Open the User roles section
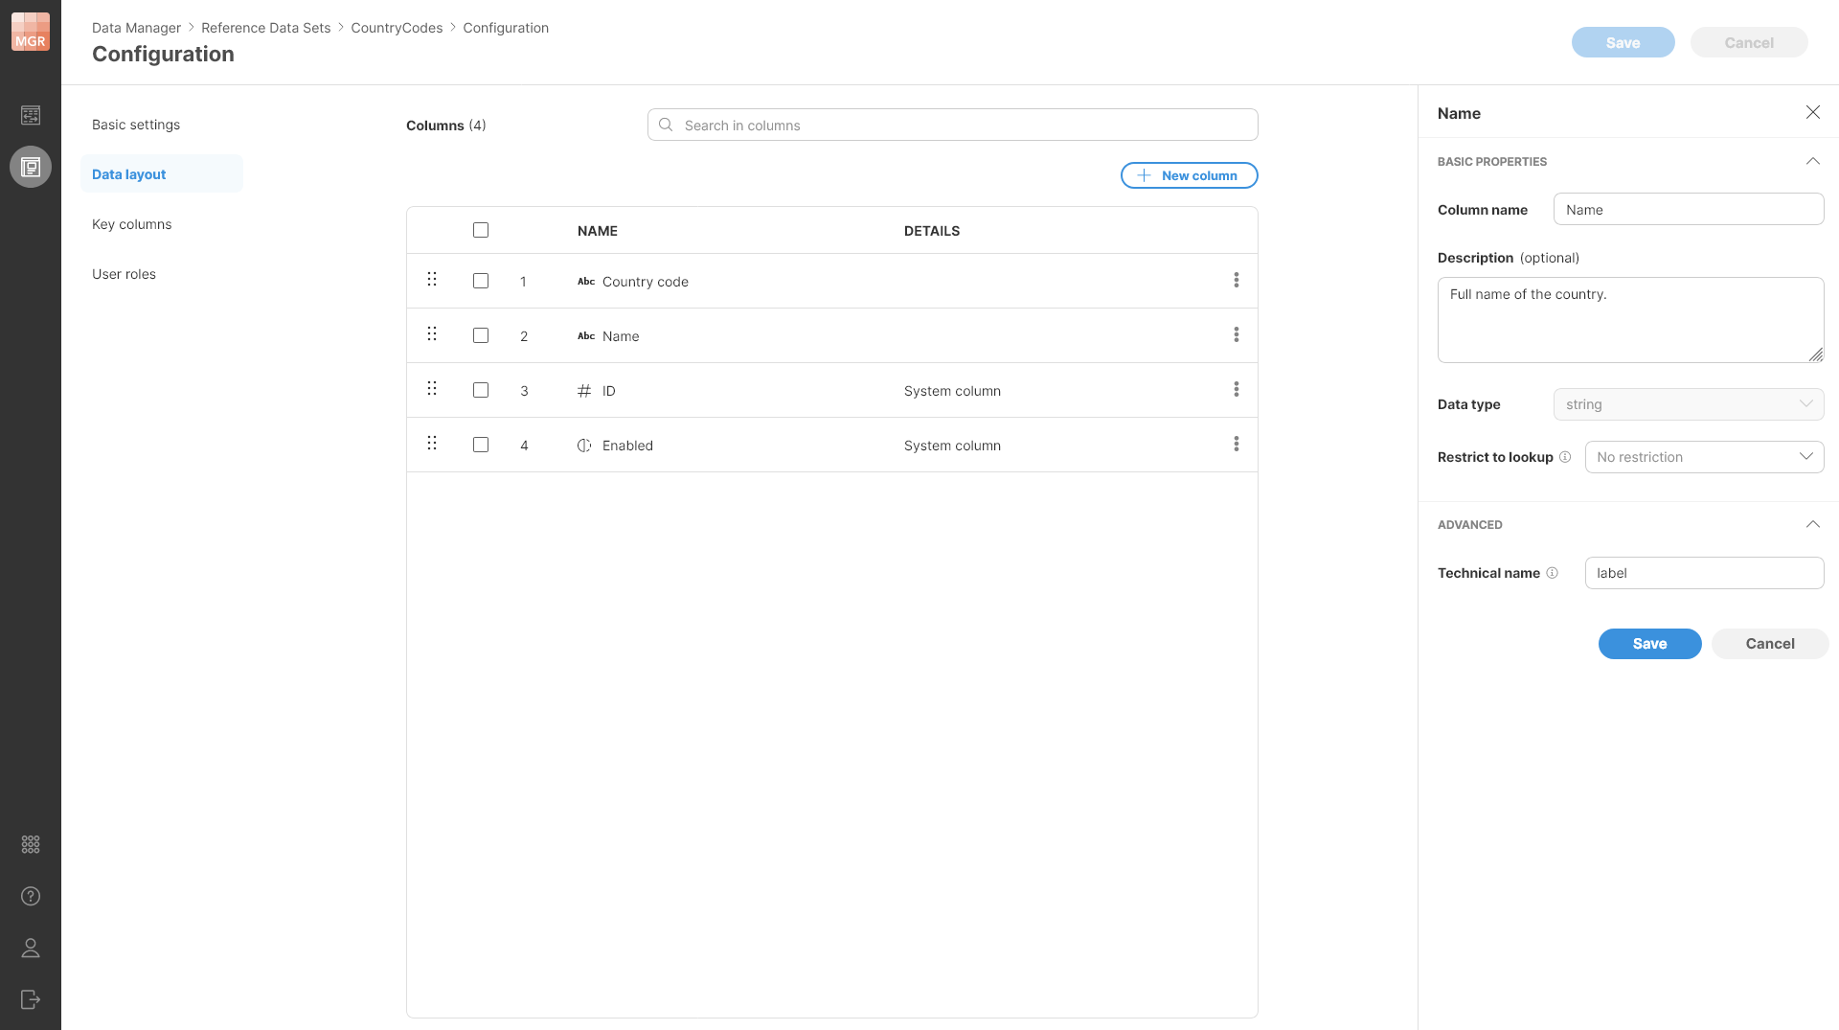Screen dimensions: 1839x1030 click(x=124, y=274)
